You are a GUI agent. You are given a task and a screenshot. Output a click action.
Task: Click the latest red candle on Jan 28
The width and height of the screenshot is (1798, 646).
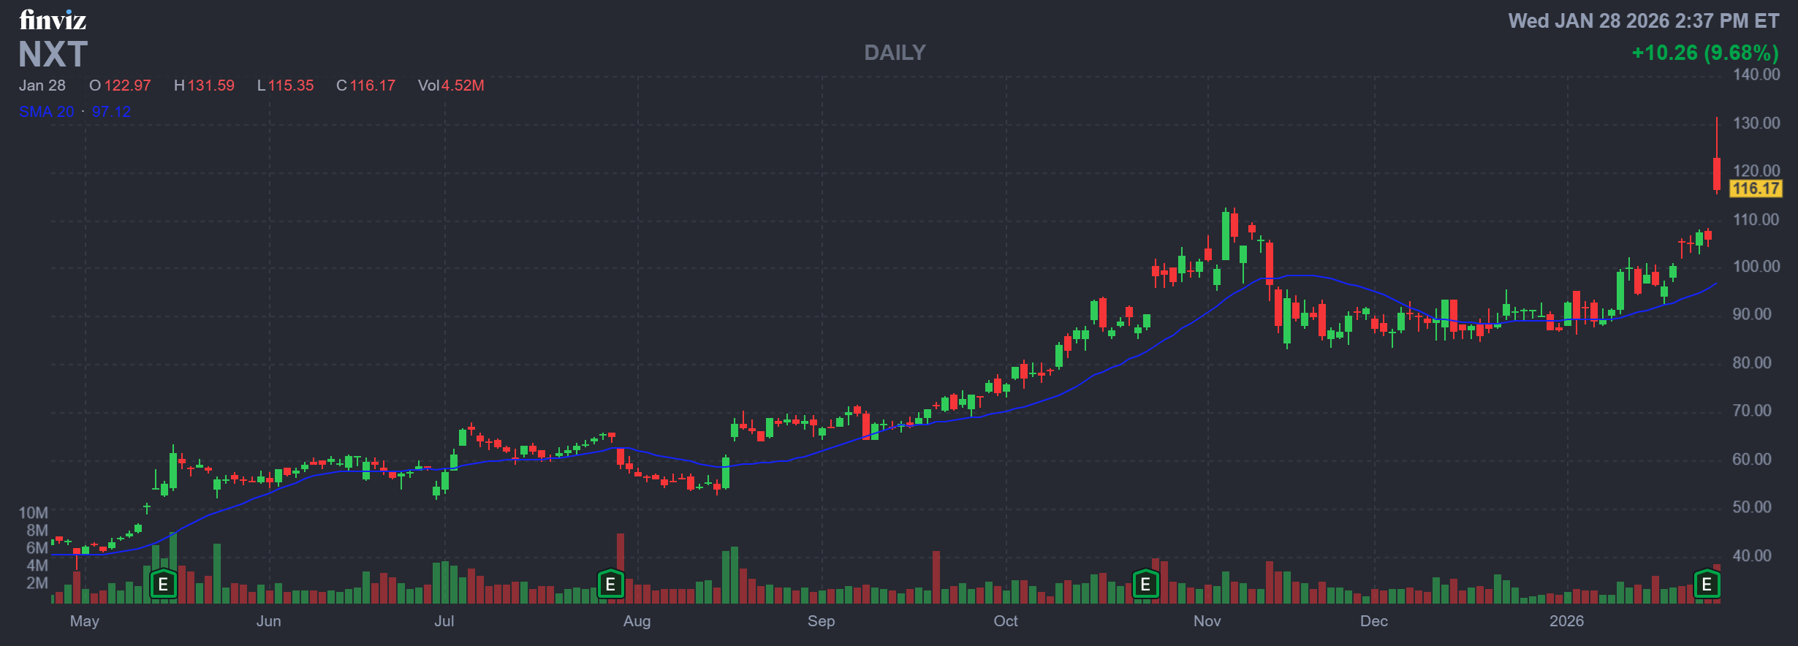tap(1717, 174)
